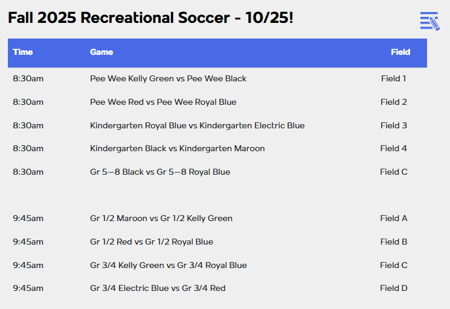Click the Game column header
The width and height of the screenshot is (450, 309).
point(101,52)
